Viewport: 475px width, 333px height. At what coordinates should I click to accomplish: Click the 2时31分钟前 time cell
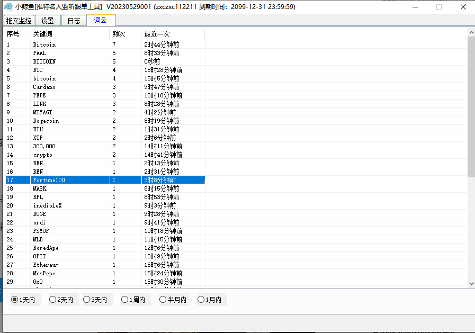[x=173, y=172]
